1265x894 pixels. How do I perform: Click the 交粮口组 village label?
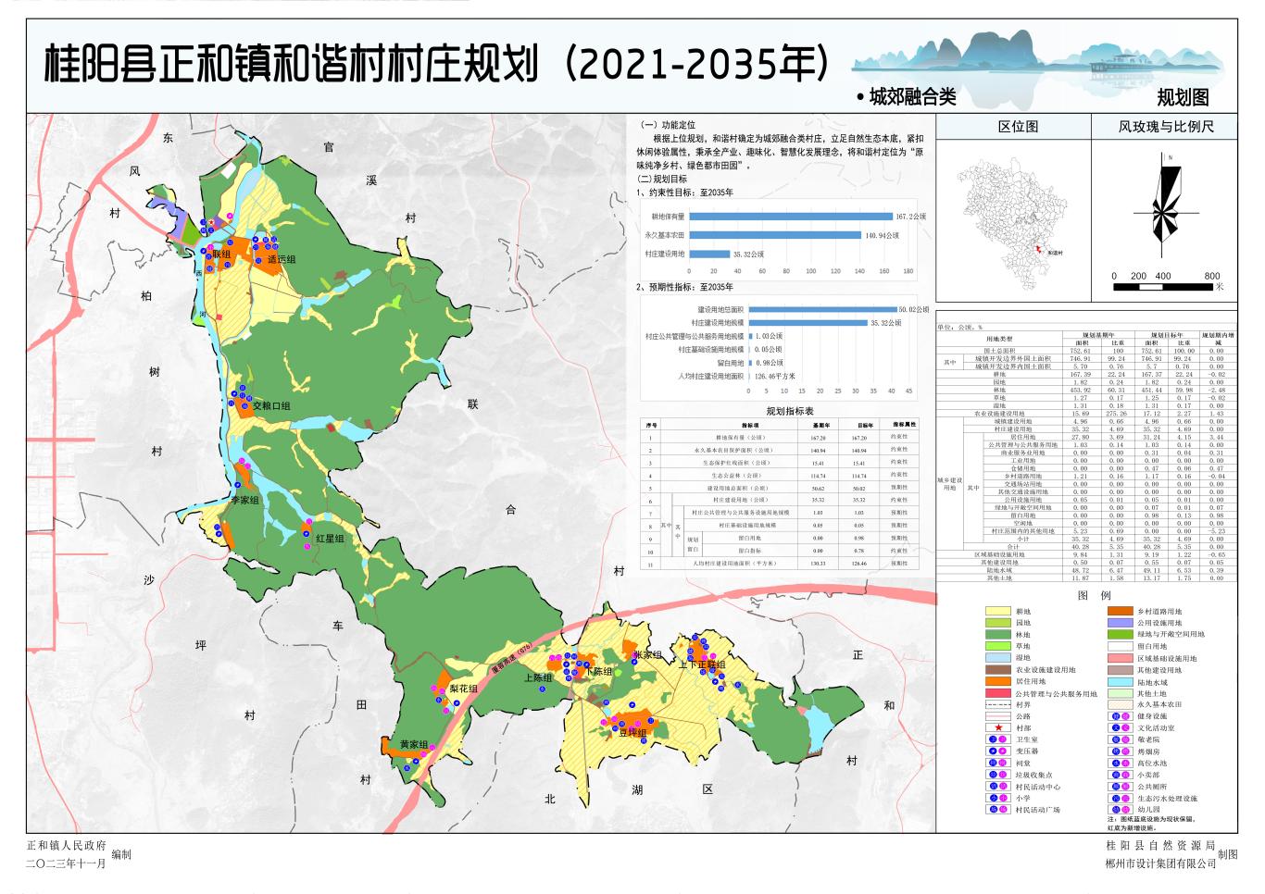coord(271,405)
